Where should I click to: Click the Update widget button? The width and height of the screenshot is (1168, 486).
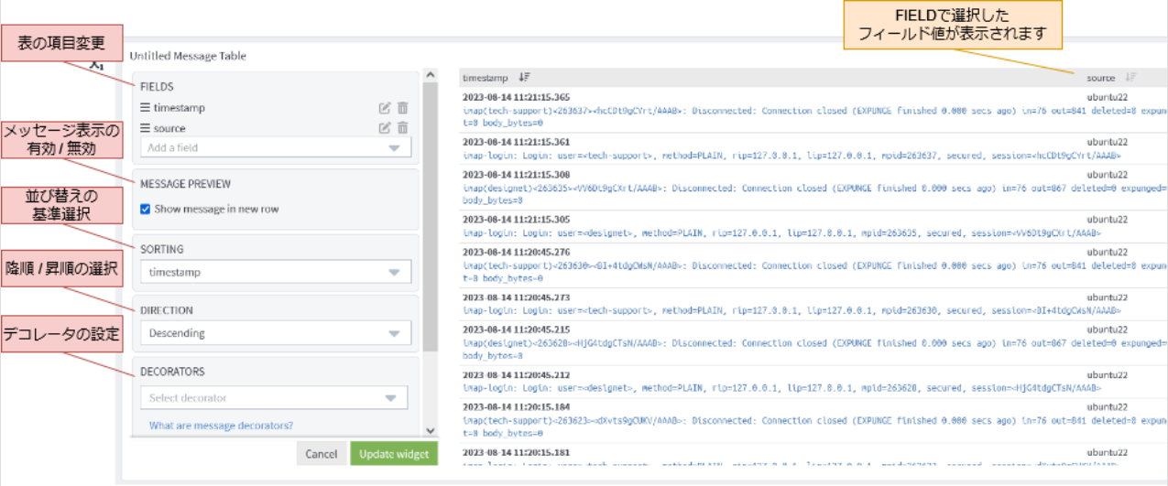[x=394, y=454]
